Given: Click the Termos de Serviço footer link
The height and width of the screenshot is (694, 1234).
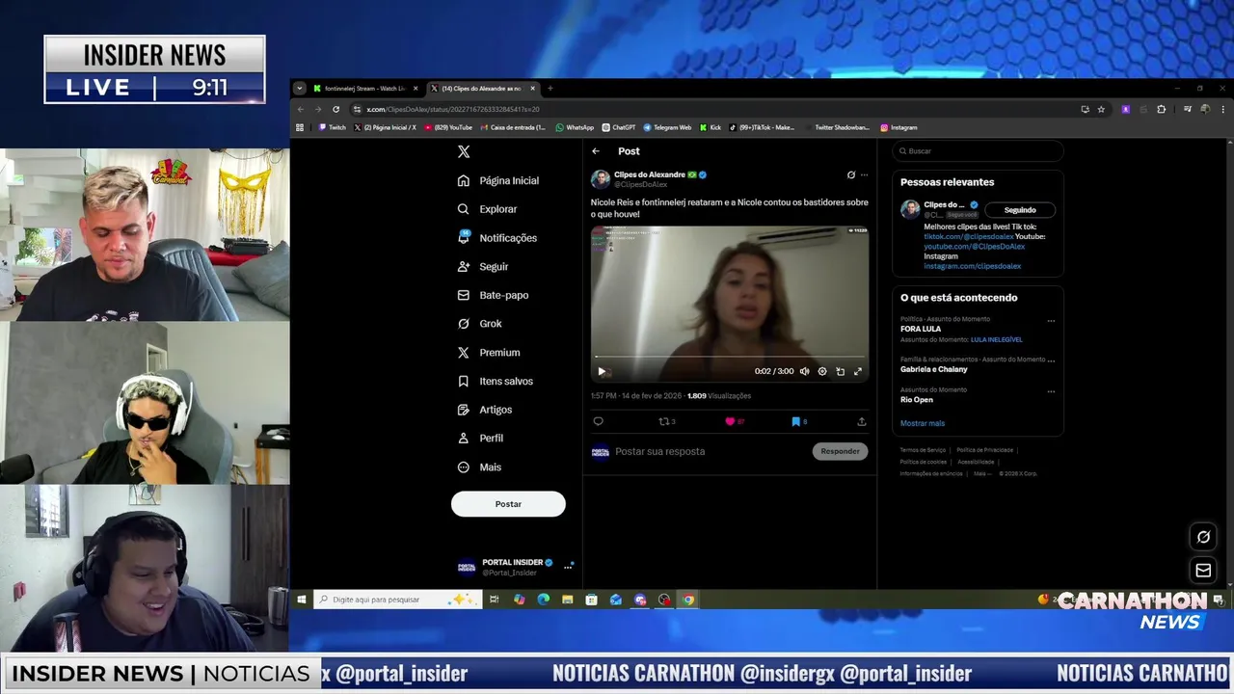Looking at the screenshot, I should 923,450.
